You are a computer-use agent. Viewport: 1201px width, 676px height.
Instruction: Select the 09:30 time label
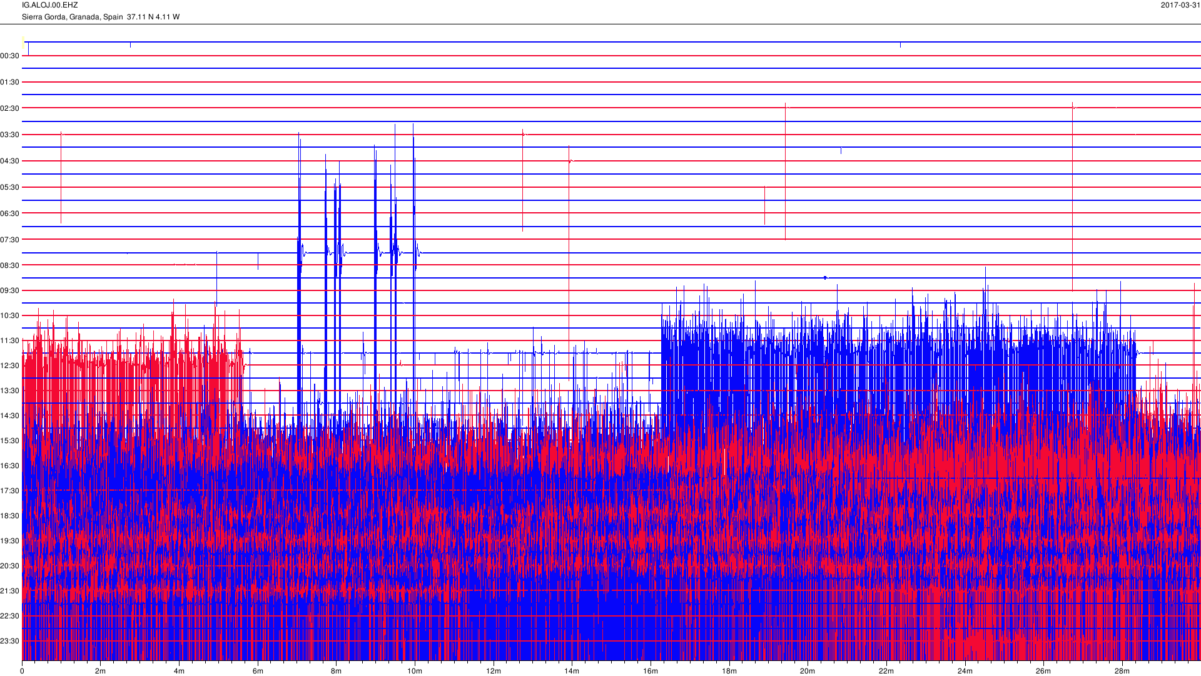(10, 290)
